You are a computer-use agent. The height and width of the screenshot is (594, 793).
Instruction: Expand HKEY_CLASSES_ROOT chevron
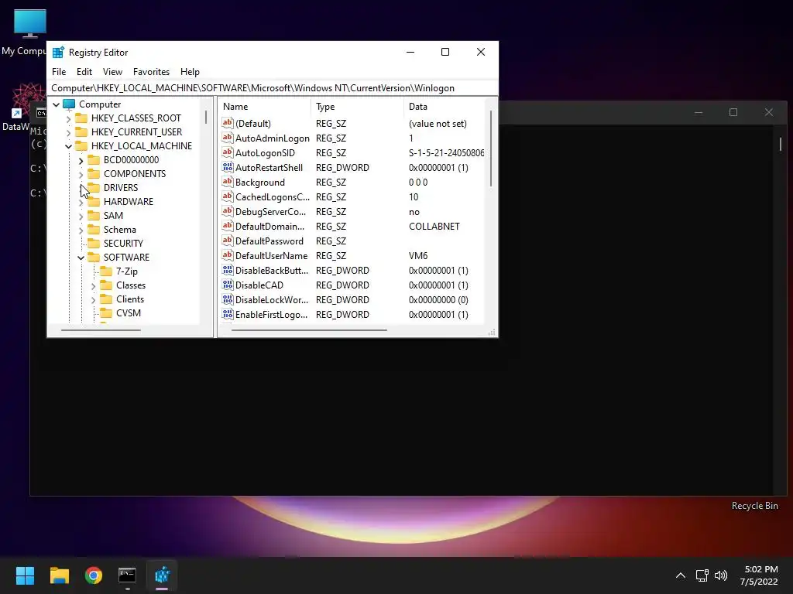click(x=69, y=118)
